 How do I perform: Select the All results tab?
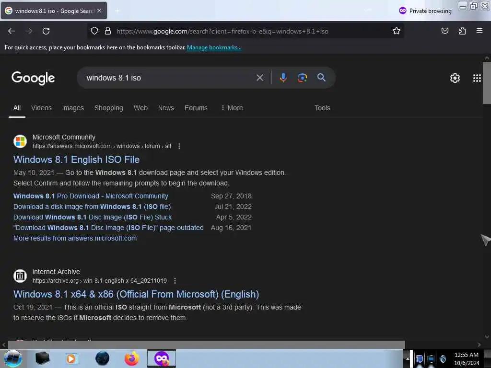tap(17, 108)
